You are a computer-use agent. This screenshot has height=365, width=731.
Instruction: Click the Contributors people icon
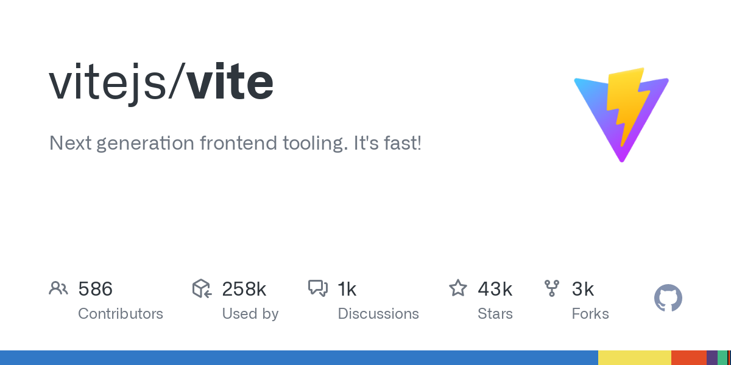[x=58, y=288]
